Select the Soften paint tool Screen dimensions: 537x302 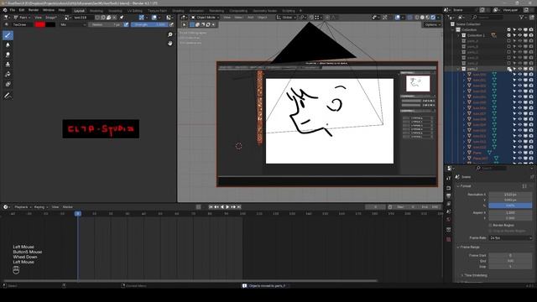click(8, 44)
